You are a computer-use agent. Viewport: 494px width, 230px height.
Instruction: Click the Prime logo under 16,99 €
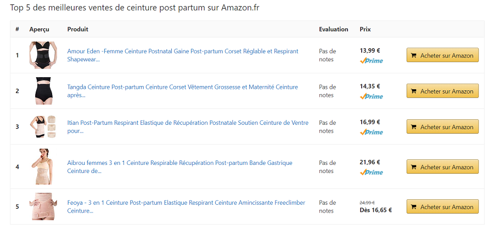tap(371, 133)
